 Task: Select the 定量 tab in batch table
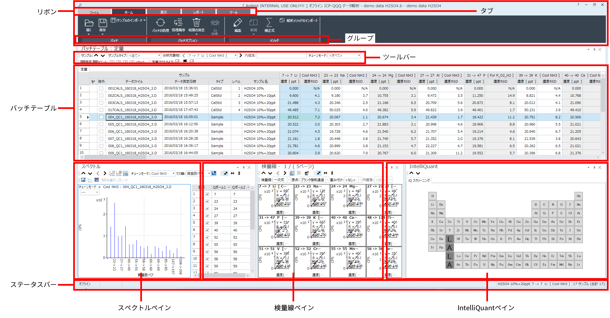[84, 69]
